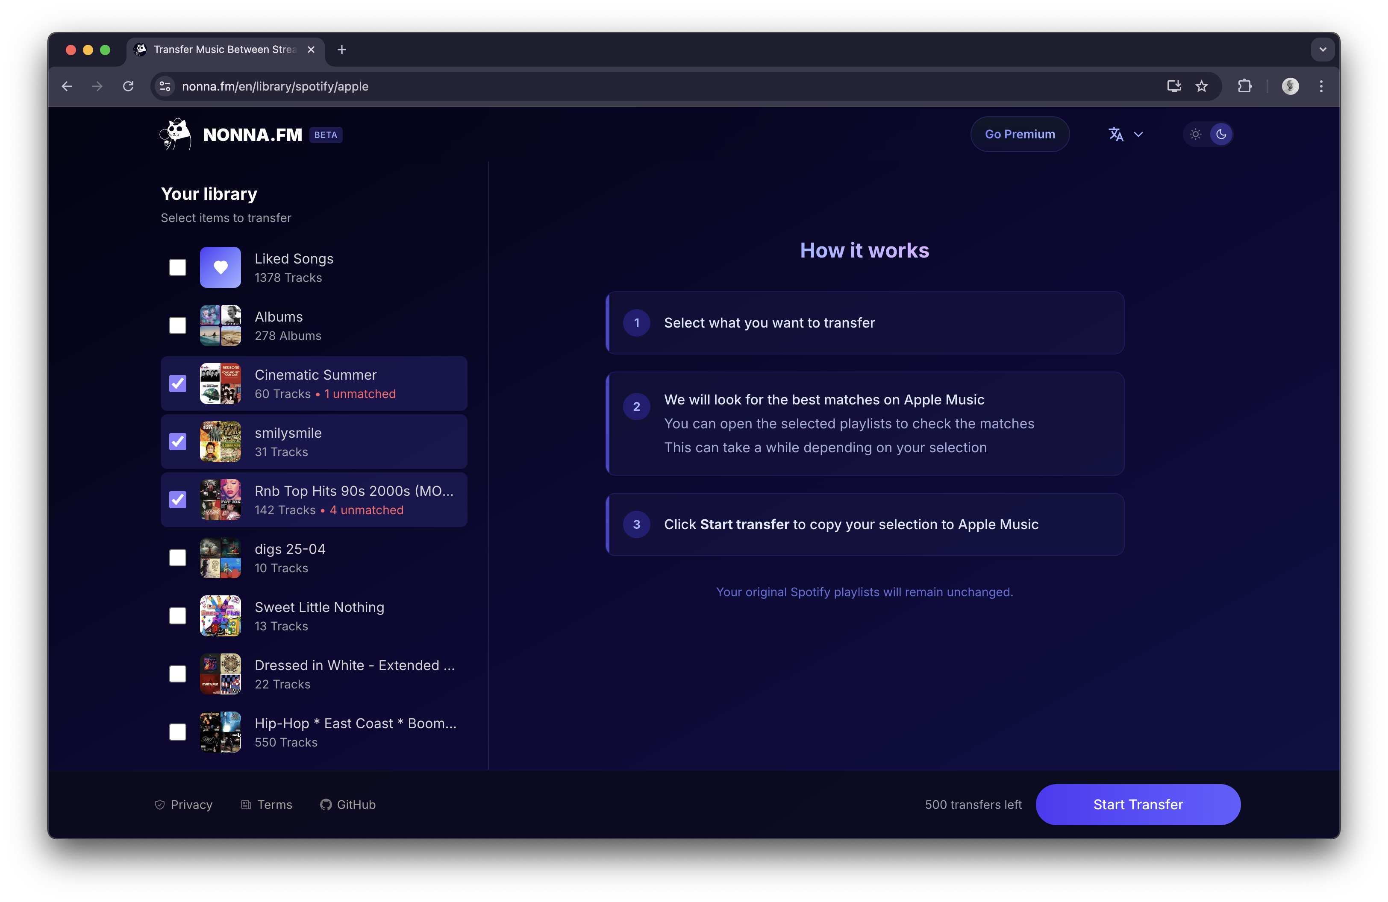1388x902 pixels.
Task: Check the Sweet Little Nothing checkbox
Action: [x=177, y=616]
